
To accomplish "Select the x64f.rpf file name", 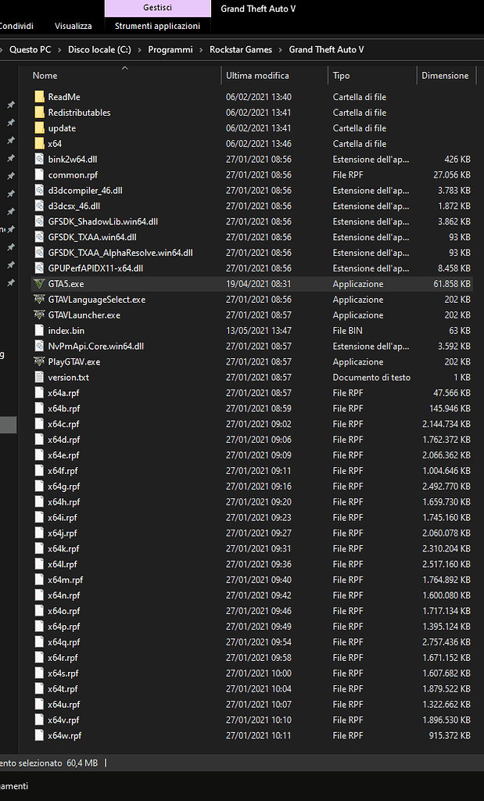I will coord(63,471).
